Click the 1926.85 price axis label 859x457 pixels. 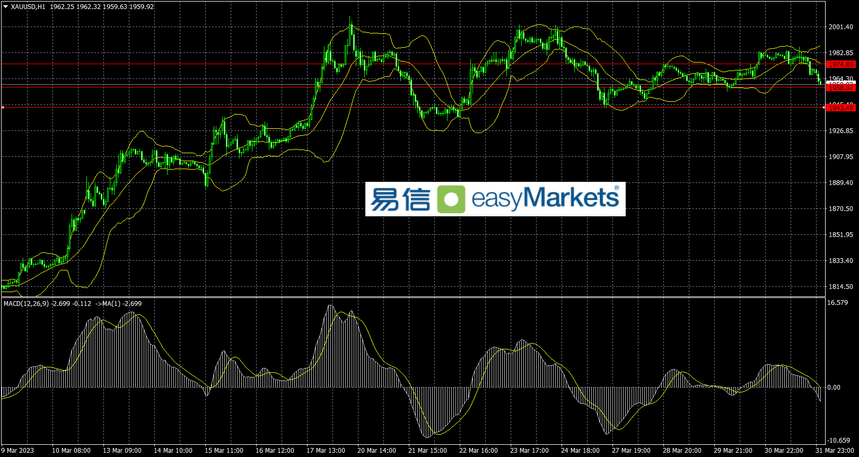tap(841, 131)
